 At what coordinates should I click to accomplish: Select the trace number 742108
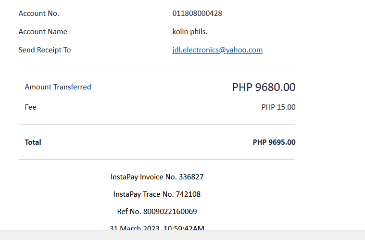click(189, 194)
